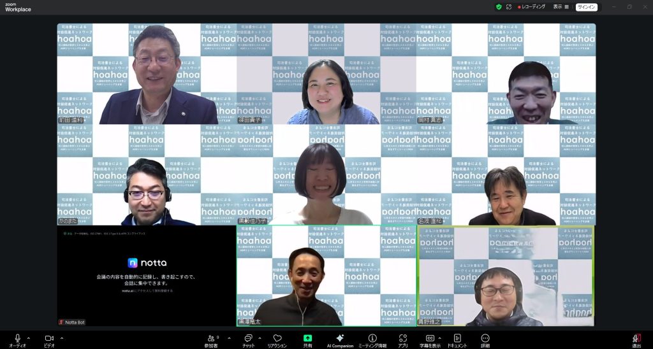Open the アプリ apps panel
This screenshot has height=349, width=653.
[402, 339]
